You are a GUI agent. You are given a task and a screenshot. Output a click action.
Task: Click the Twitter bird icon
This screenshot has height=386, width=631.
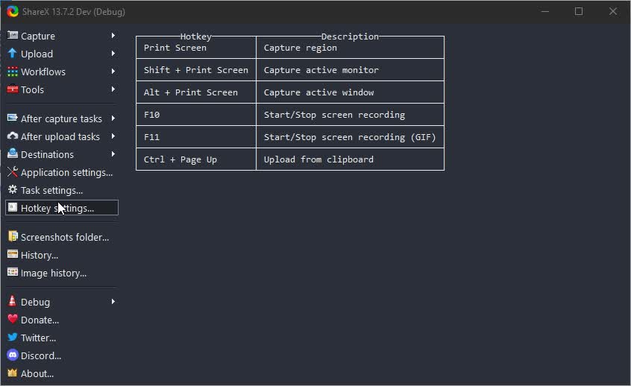13,338
